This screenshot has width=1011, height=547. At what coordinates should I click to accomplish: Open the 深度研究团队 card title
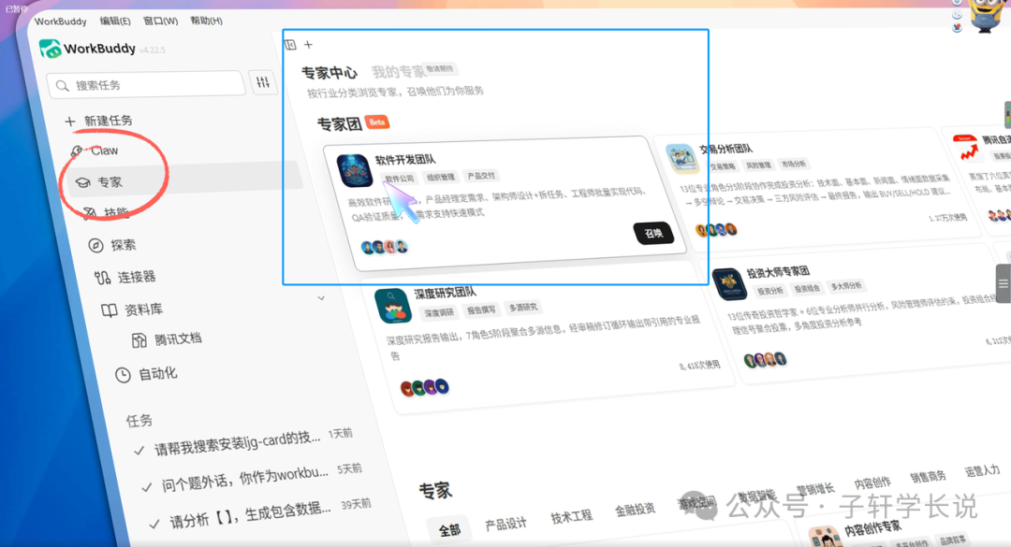(445, 294)
